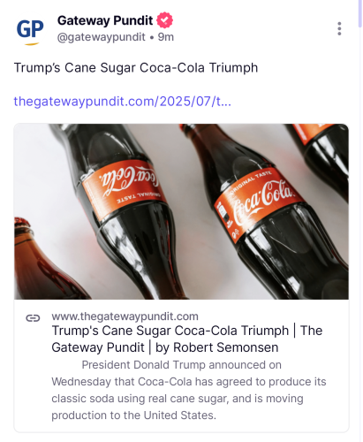Open the Gateway Pundit profile name
This screenshot has height=442, width=363.
pos(105,20)
